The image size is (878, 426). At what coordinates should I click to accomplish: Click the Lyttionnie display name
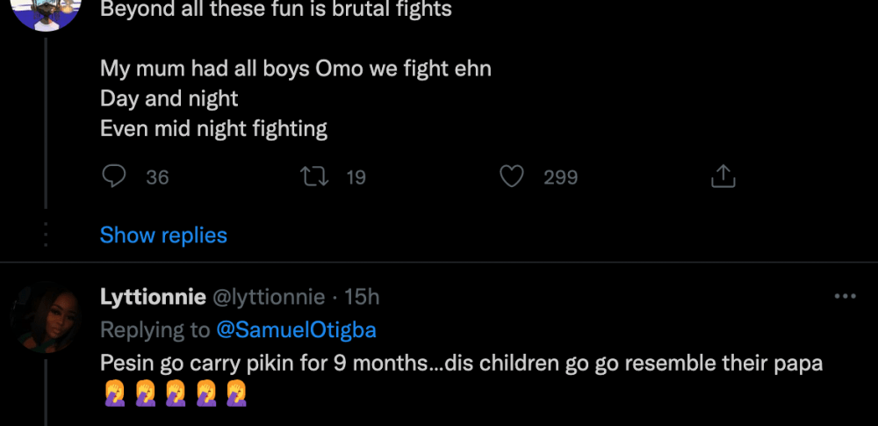coord(154,297)
